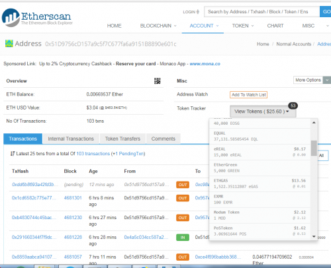Select the EtherGreen token entry
The width and height of the screenshot is (331, 268).
point(260,168)
